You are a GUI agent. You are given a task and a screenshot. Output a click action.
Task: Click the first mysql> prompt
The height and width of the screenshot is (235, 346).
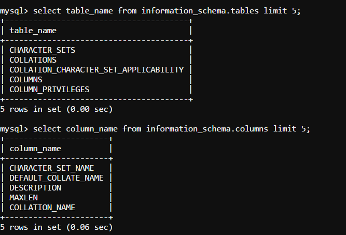[14, 10]
